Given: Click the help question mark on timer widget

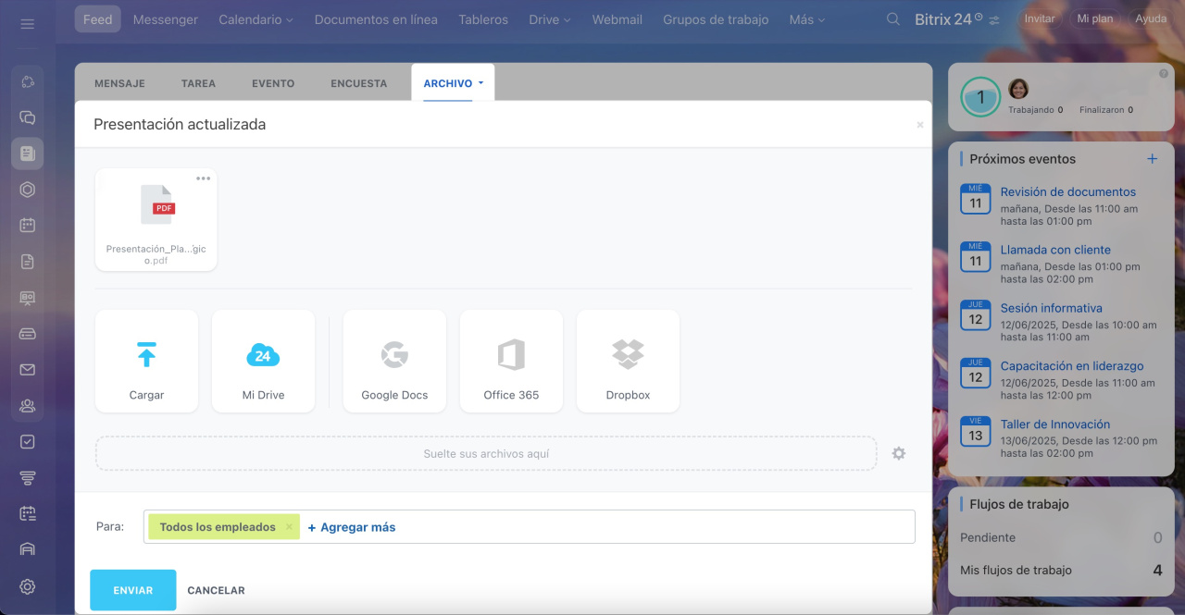Looking at the screenshot, I should [1164, 73].
